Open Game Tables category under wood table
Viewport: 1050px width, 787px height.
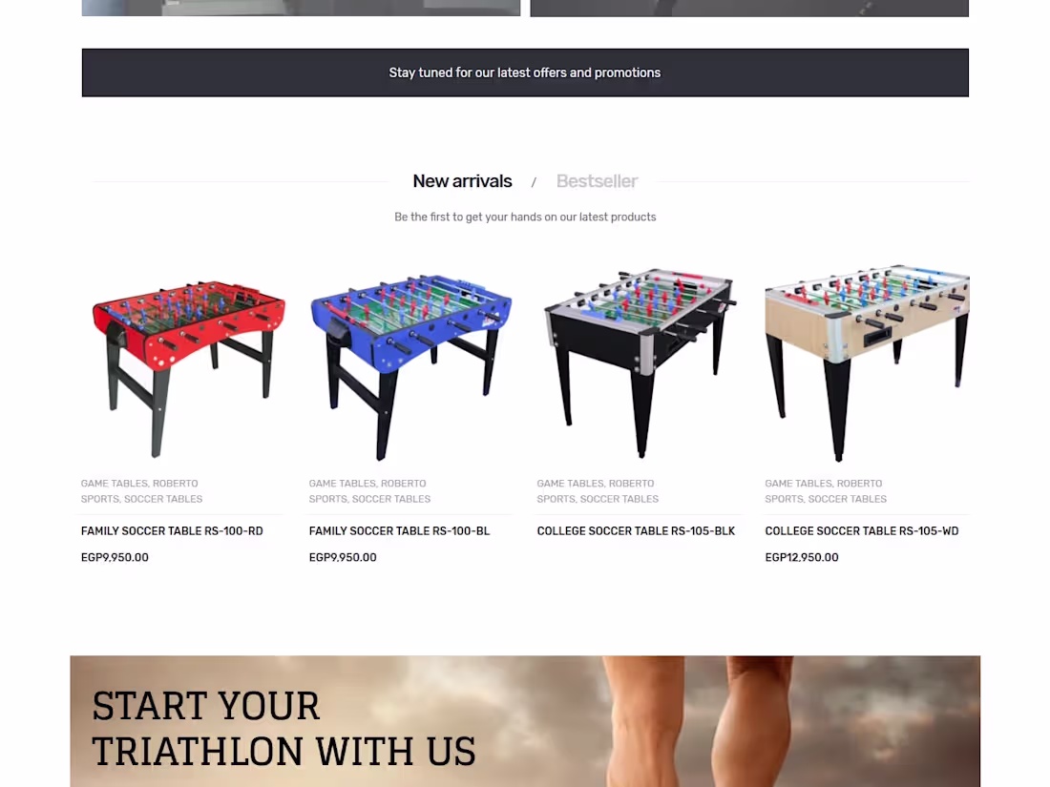point(798,484)
